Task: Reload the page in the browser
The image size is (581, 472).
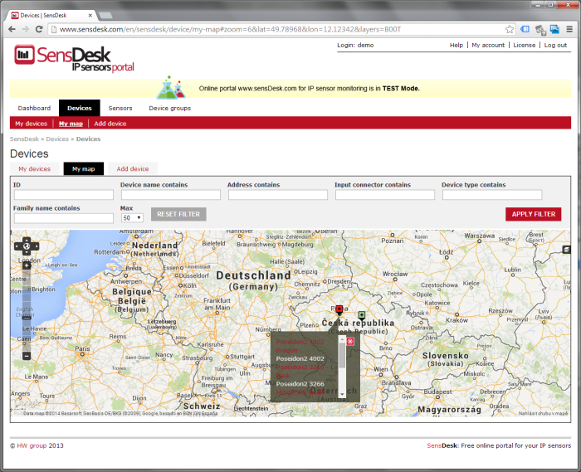Action: coord(40,29)
